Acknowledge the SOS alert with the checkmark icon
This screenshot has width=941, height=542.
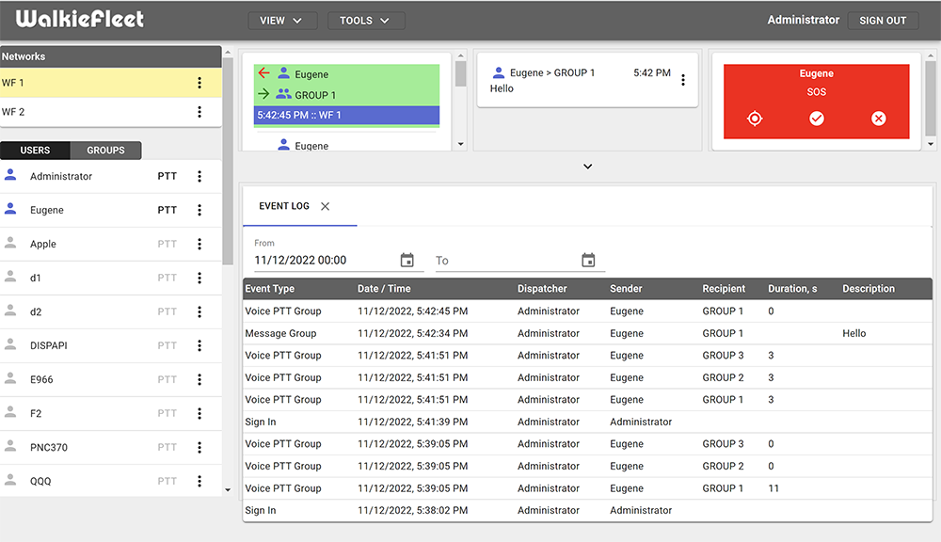tap(816, 119)
